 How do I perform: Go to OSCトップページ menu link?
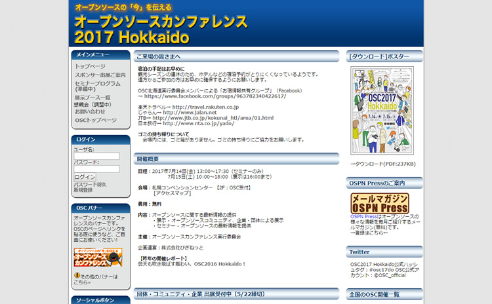[95, 121]
